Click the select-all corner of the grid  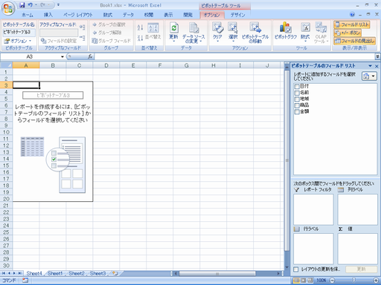click(7, 65)
